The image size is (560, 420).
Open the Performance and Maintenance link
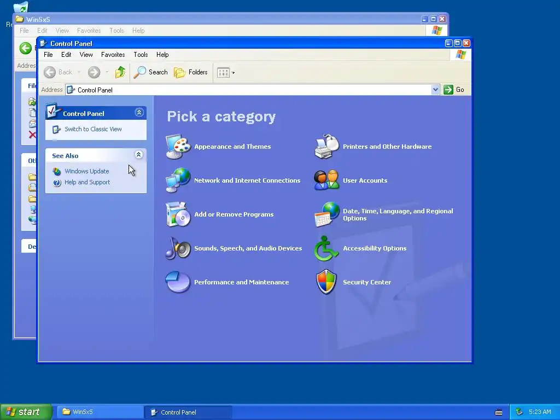241,282
